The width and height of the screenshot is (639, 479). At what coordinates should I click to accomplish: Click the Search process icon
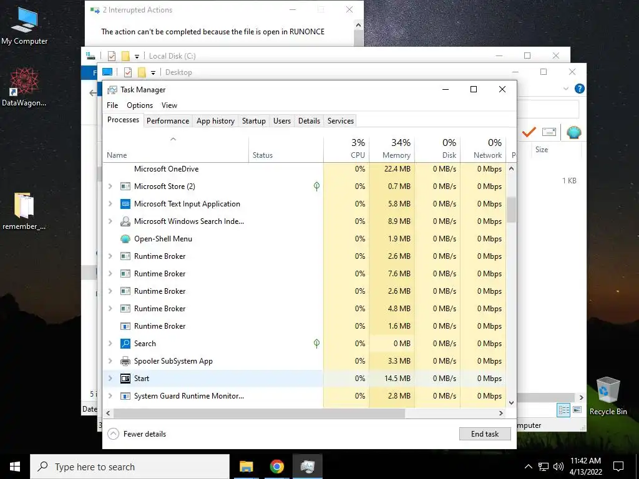tap(125, 344)
